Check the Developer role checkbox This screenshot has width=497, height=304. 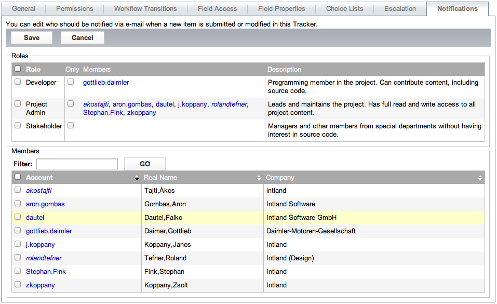17,81
